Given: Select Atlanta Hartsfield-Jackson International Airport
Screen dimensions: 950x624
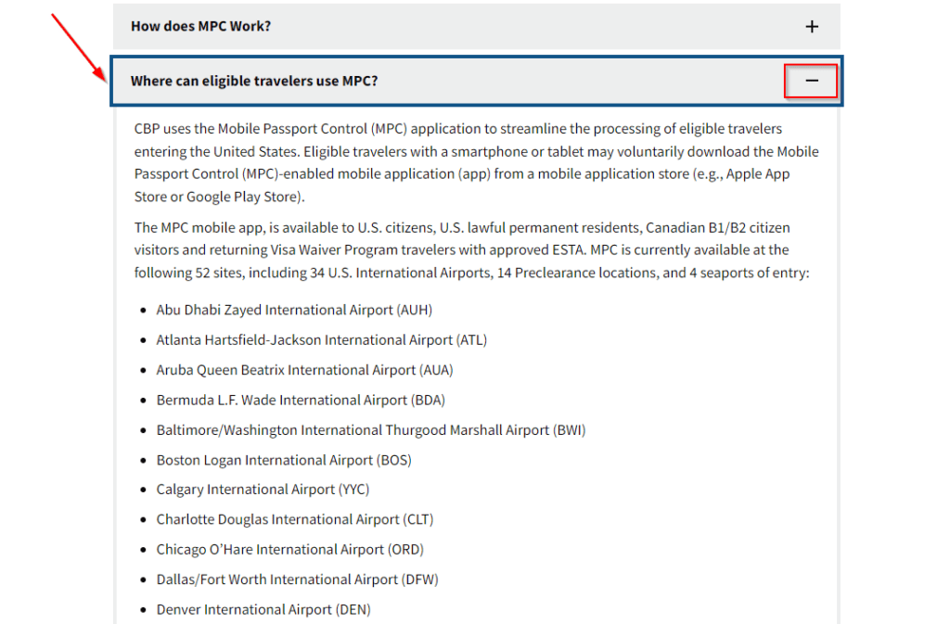Looking at the screenshot, I should [x=320, y=339].
